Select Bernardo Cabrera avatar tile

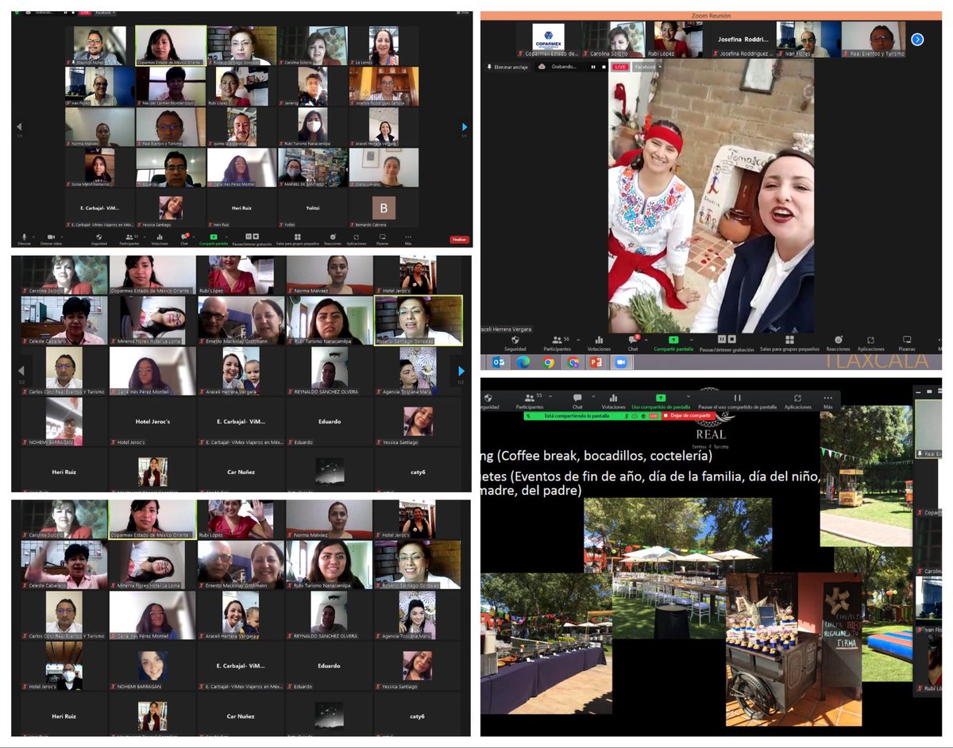tap(384, 209)
